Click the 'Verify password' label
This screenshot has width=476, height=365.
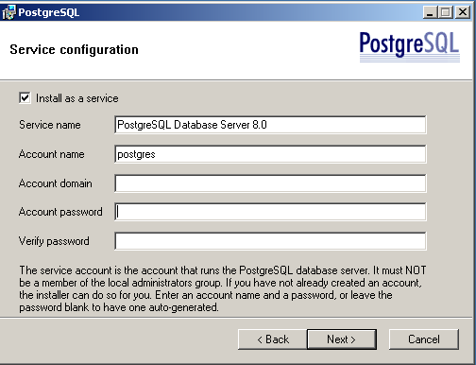pyautogui.click(x=54, y=241)
